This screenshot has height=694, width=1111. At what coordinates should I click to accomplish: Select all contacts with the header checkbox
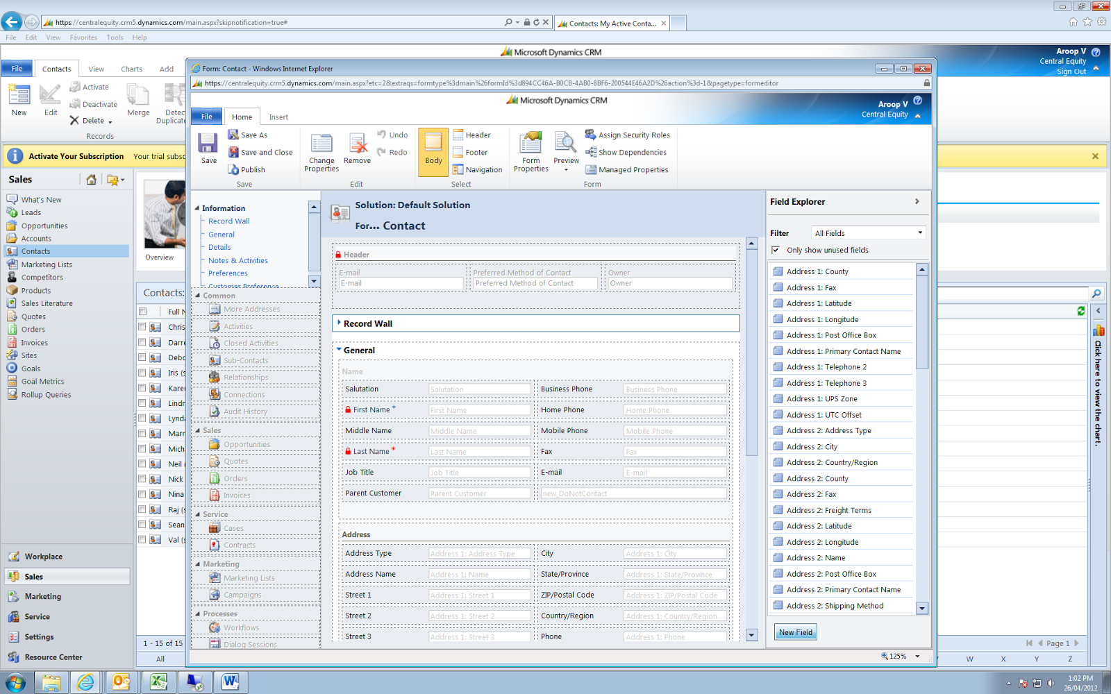pos(142,311)
